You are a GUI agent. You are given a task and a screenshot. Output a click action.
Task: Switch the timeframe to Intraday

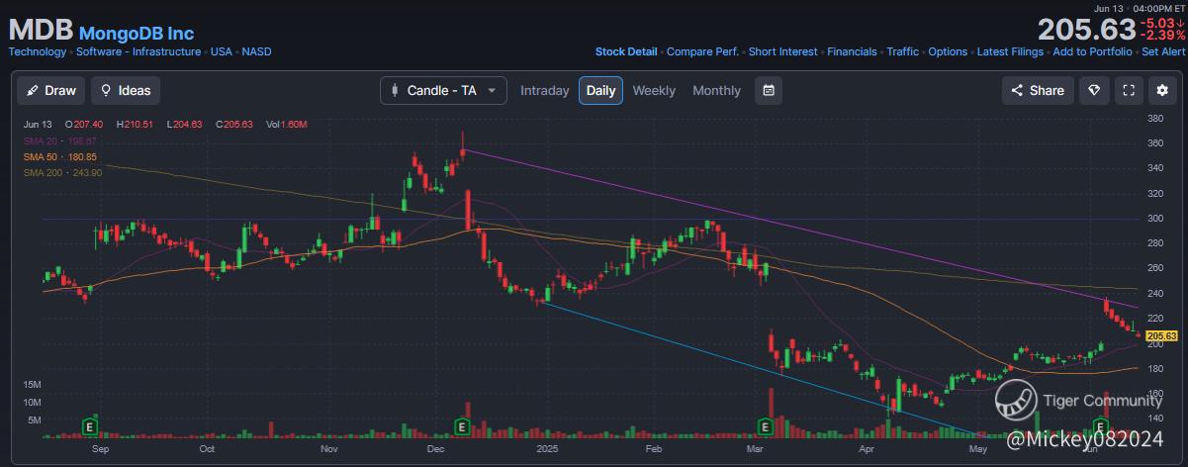[x=545, y=90]
